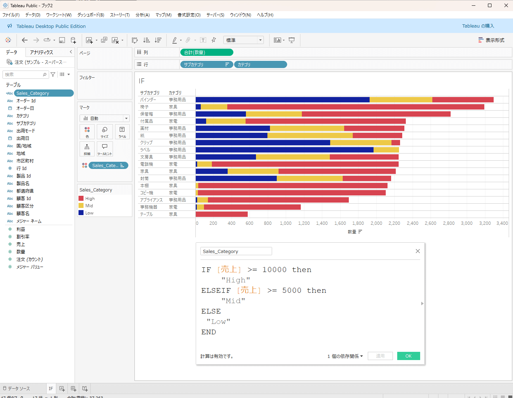The height and width of the screenshot is (398, 513).
Task: Open the 書式設定(O) menu
Action: pos(189,15)
